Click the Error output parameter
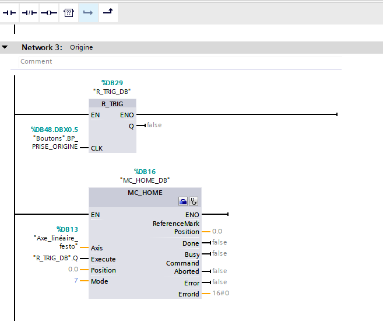383x328 pixels. (192, 283)
